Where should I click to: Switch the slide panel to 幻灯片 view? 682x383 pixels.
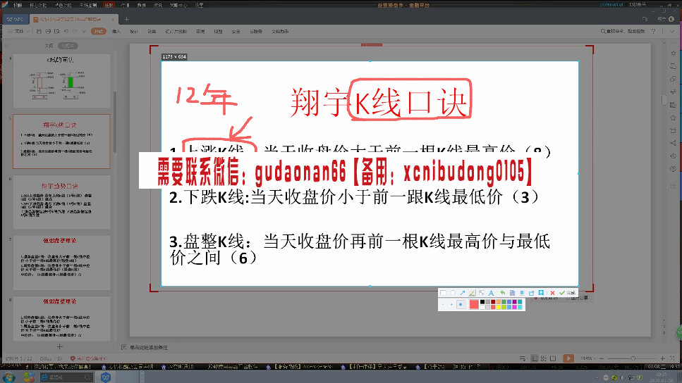pyautogui.click(x=68, y=46)
